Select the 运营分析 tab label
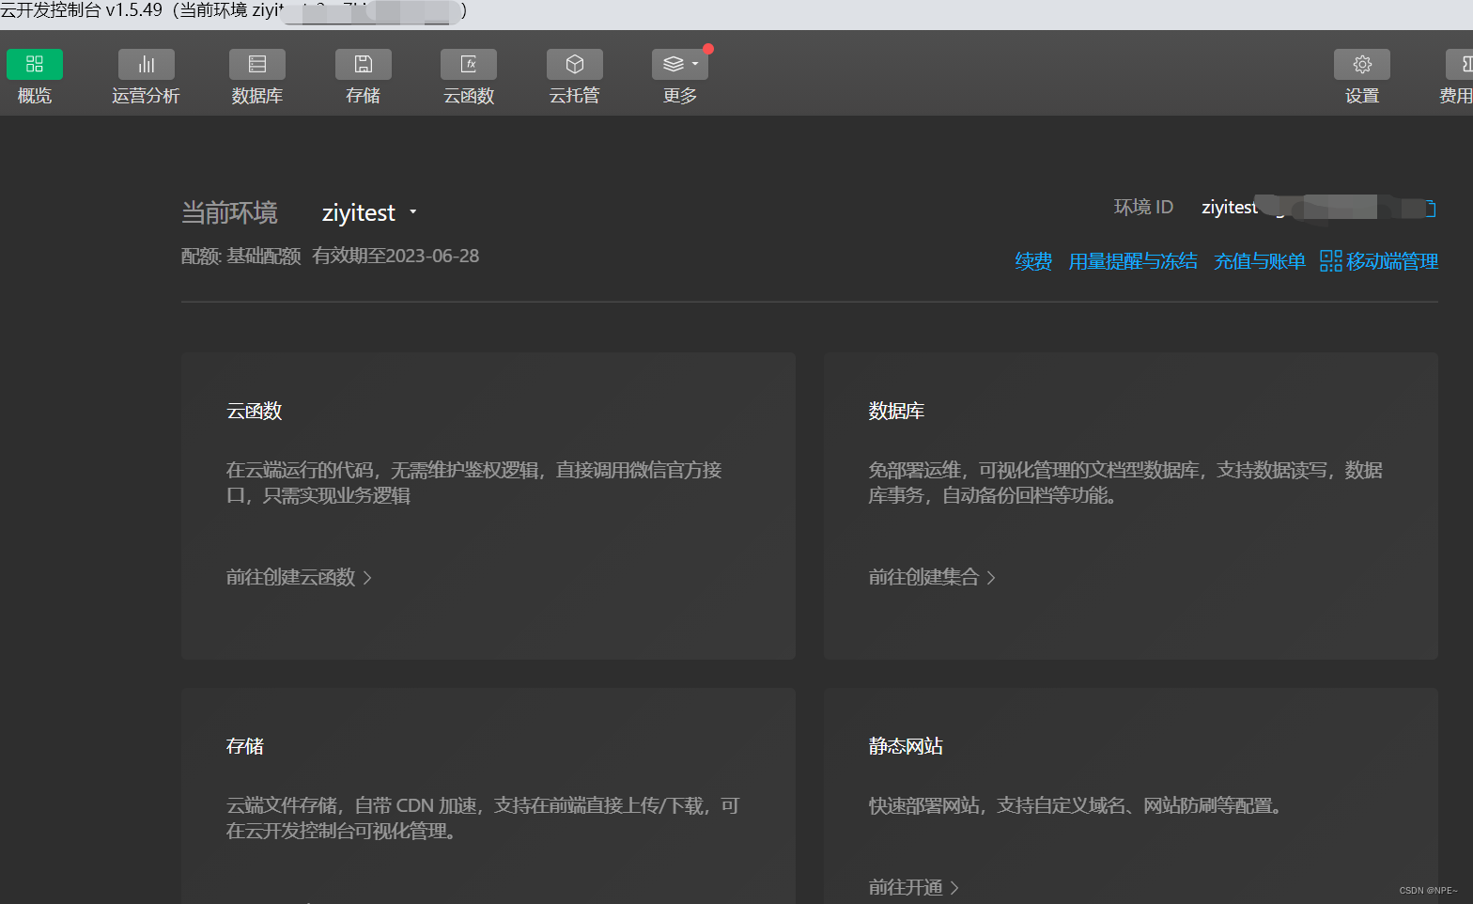This screenshot has height=904, width=1473. pyautogui.click(x=146, y=96)
